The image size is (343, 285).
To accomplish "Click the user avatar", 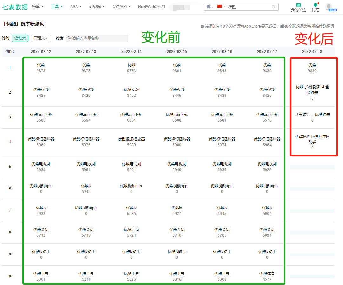I will click(329, 7).
